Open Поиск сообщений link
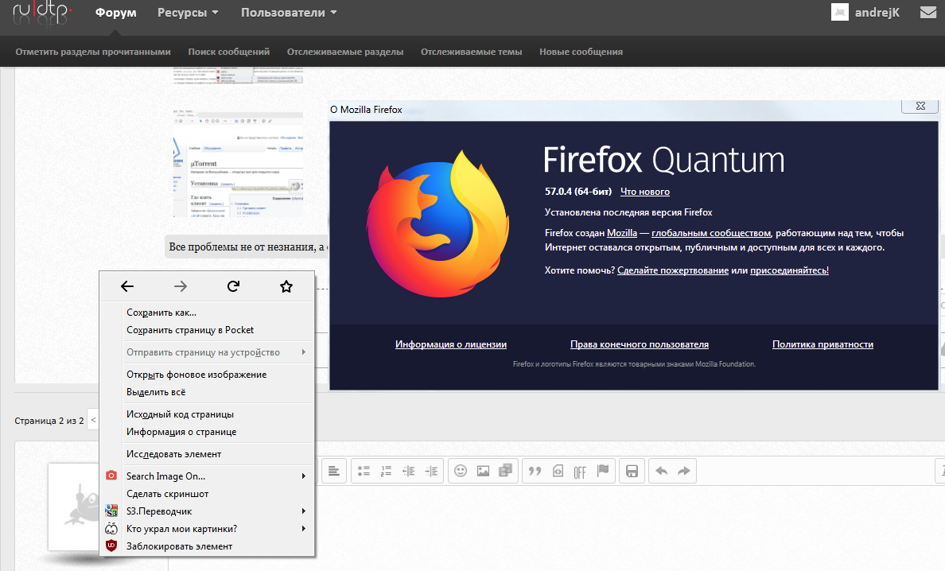Viewport: 945px width, 571px height. (228, 52)
